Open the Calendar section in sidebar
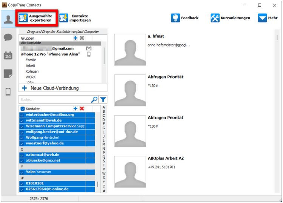 tap(8, 56)
